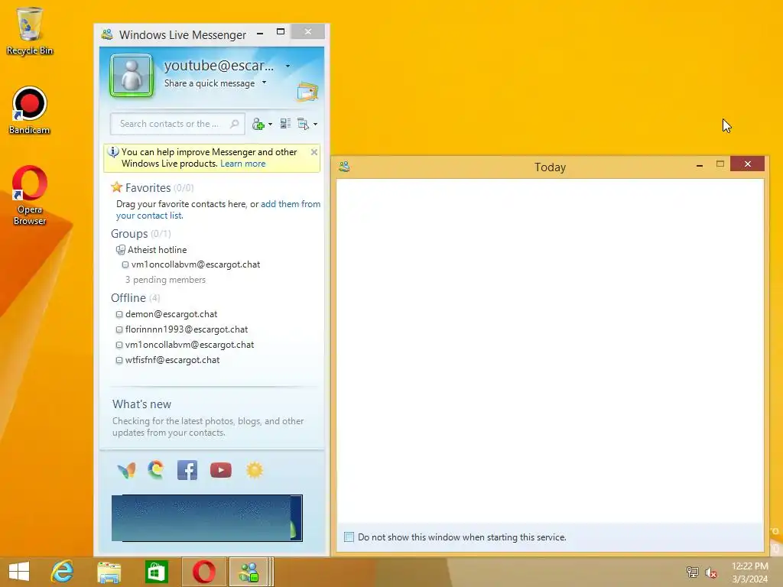Click the search magnifier icon
The width and height of the screenshot is (783, 587).
[x=234, y=124]
